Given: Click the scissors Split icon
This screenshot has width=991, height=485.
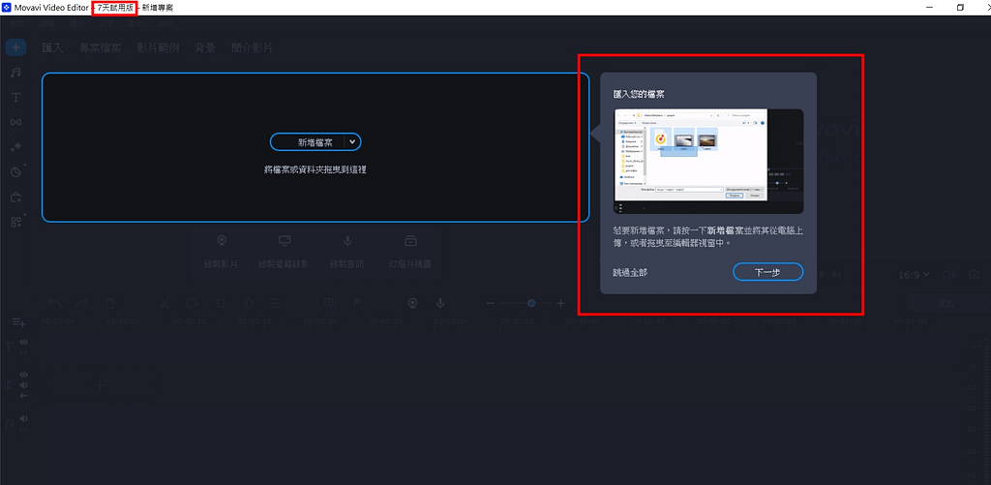Looking at the screenshot, I should click(x=165, y=304).
